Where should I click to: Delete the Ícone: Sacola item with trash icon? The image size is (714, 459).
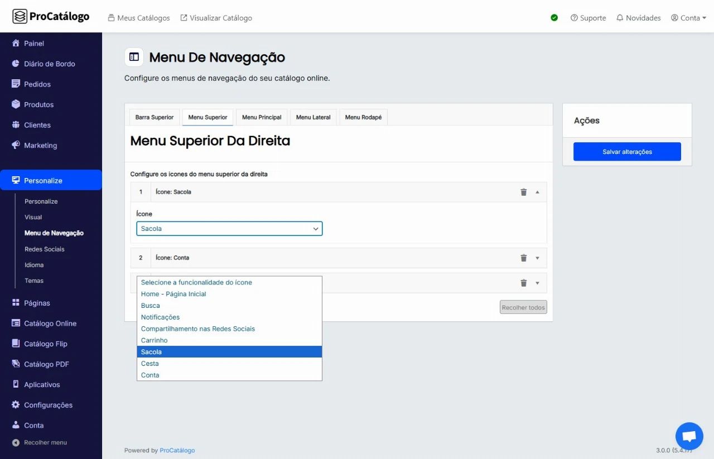coord(523,192)
